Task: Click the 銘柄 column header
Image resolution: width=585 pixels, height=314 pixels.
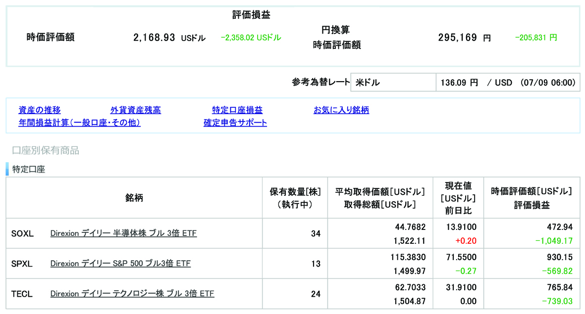Action: coord(134,198)
